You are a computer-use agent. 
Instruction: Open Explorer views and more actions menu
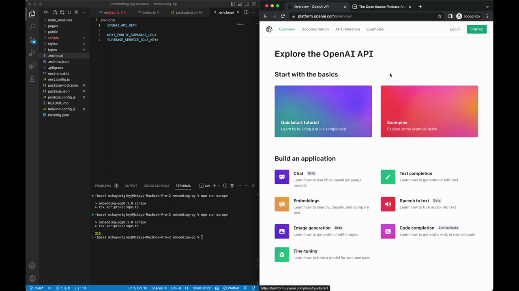tap(83, 12)
